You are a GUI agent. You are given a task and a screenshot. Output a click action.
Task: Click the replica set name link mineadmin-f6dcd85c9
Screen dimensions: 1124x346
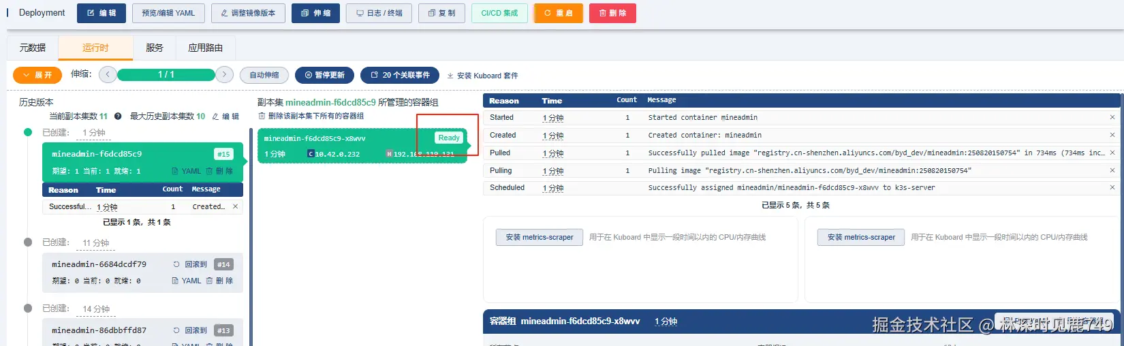click(330, 102)
